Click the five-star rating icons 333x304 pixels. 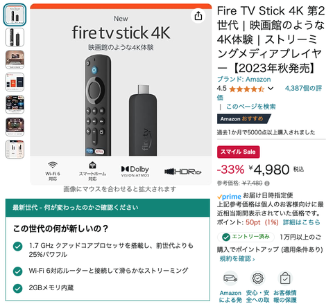(x=246, y=89)
